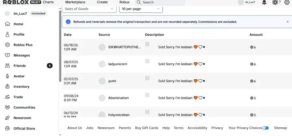The height and width of the screenshot is (136, 292).
Task: Click the sidebar vertical scrollbar
Action: pos(60,46)
